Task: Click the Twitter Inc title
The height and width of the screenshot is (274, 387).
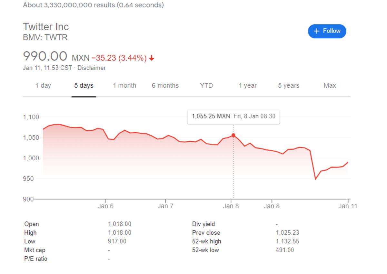Action: tap(46, 27)
